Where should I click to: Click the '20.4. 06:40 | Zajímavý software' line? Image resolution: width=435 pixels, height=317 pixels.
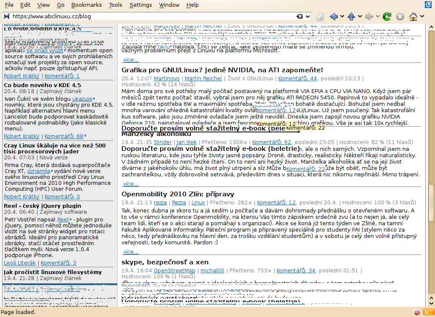point(45,212)
